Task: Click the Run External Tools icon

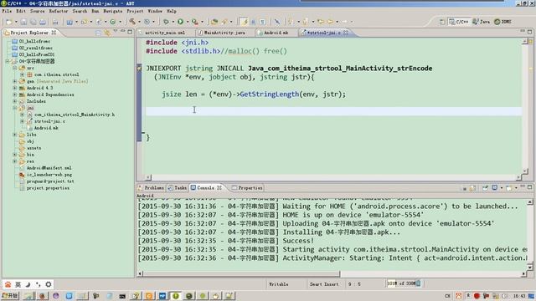Action: [194, 22]
